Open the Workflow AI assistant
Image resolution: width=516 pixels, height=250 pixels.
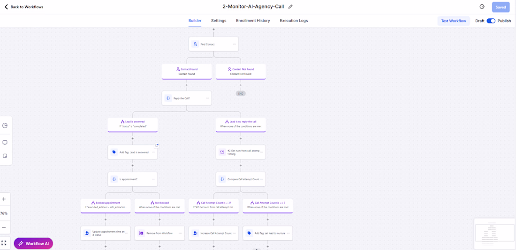click(x=33, y=243)
